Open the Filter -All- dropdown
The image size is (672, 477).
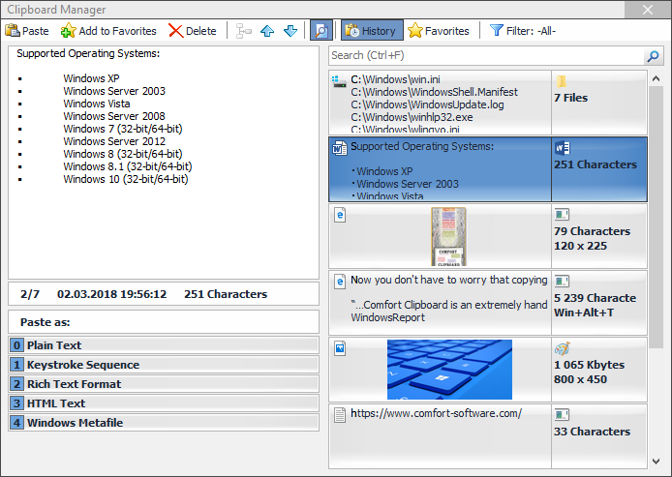point(523,31)
